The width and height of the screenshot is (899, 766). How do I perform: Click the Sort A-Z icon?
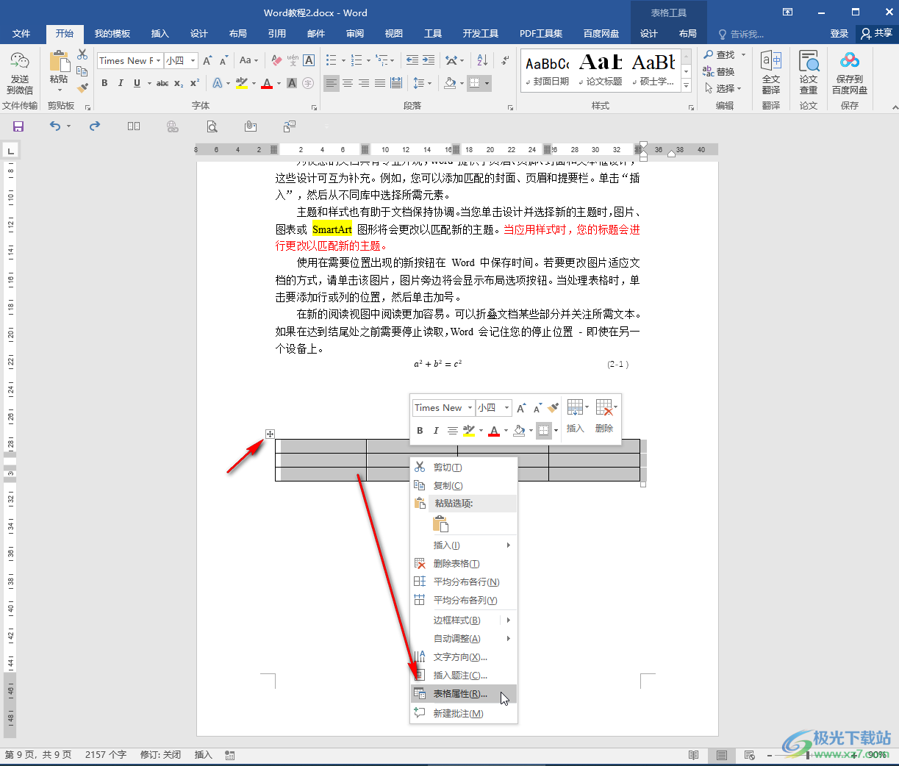pyautogui.click(x=482, y=60)
